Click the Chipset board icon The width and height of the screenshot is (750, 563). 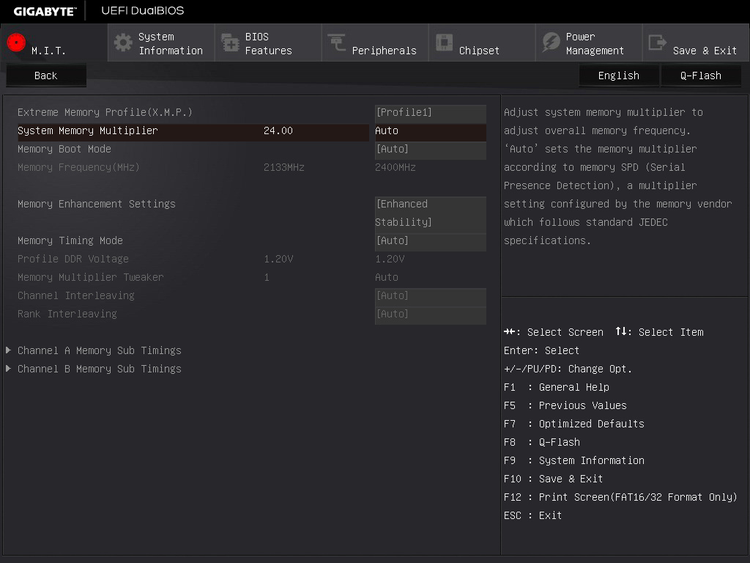click(x=444, y=43)
